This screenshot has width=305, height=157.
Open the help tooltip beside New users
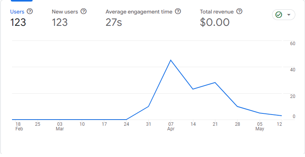tap(84, 12)
